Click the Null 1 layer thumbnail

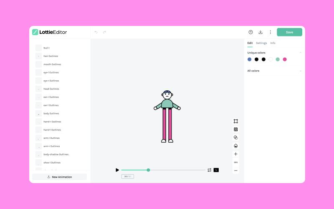click(38, 48)
